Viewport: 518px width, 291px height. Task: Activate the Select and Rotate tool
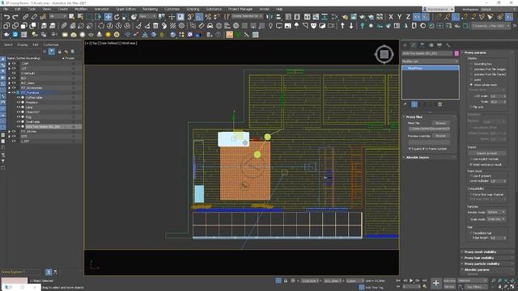pos(117,16)
